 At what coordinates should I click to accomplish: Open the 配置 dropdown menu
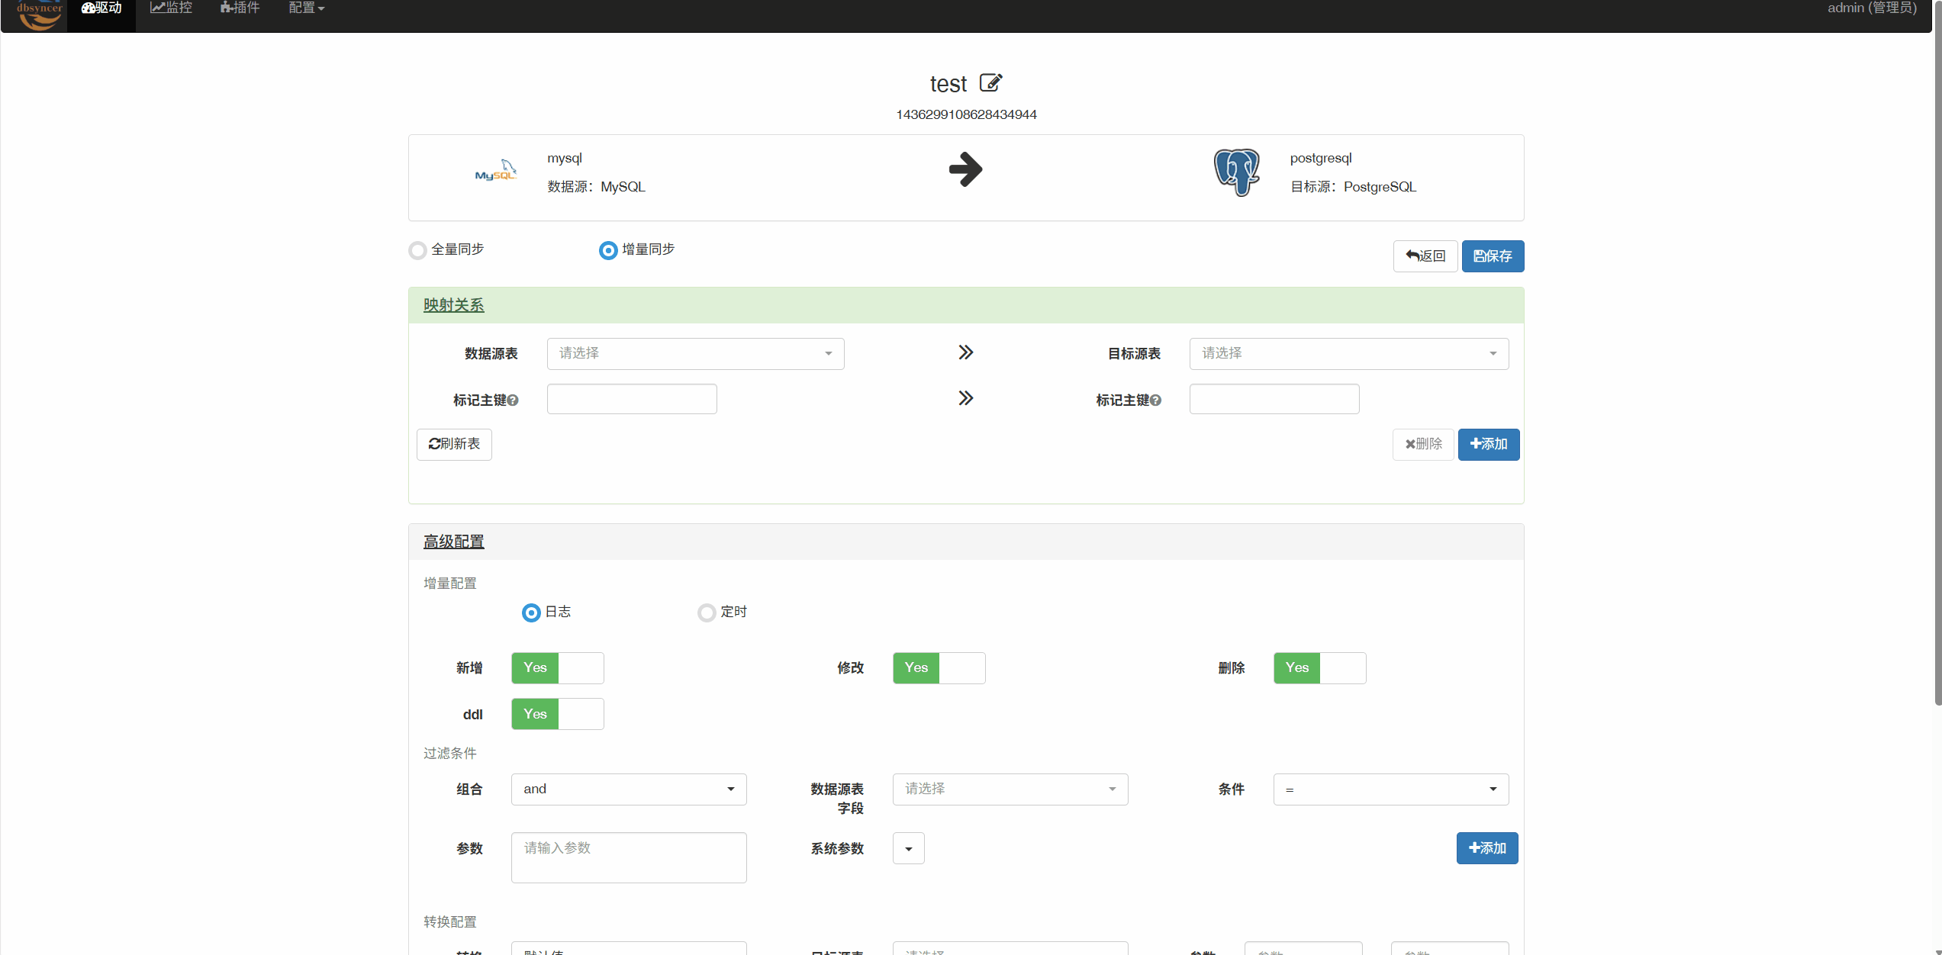(306, 8)
